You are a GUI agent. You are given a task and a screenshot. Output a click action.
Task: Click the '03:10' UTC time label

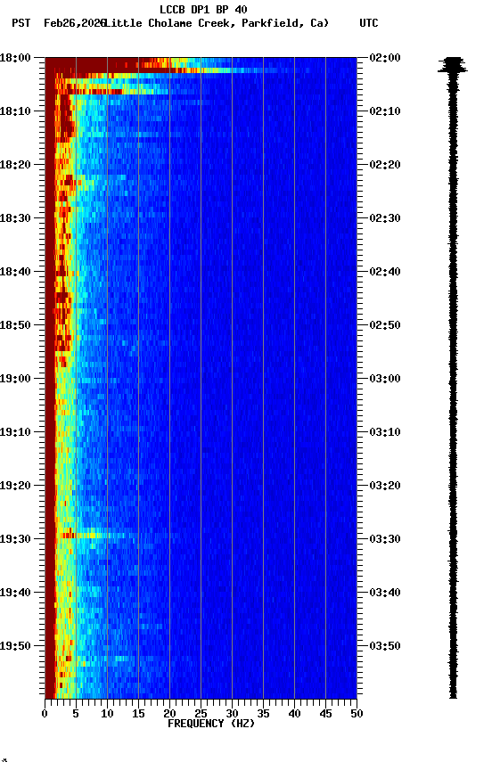click(385, 432)
